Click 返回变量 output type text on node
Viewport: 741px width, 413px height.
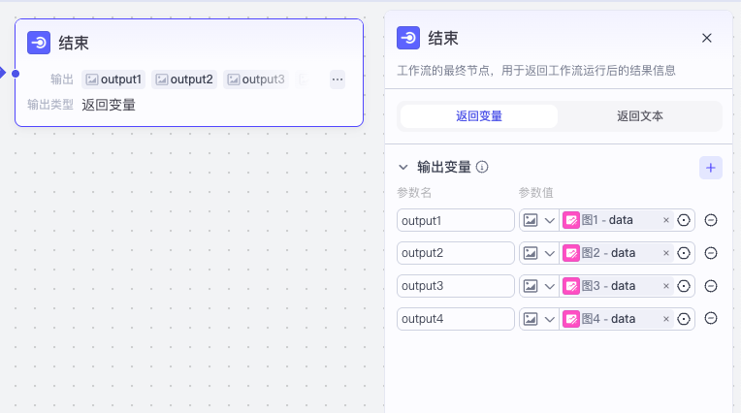pos(109,105)
